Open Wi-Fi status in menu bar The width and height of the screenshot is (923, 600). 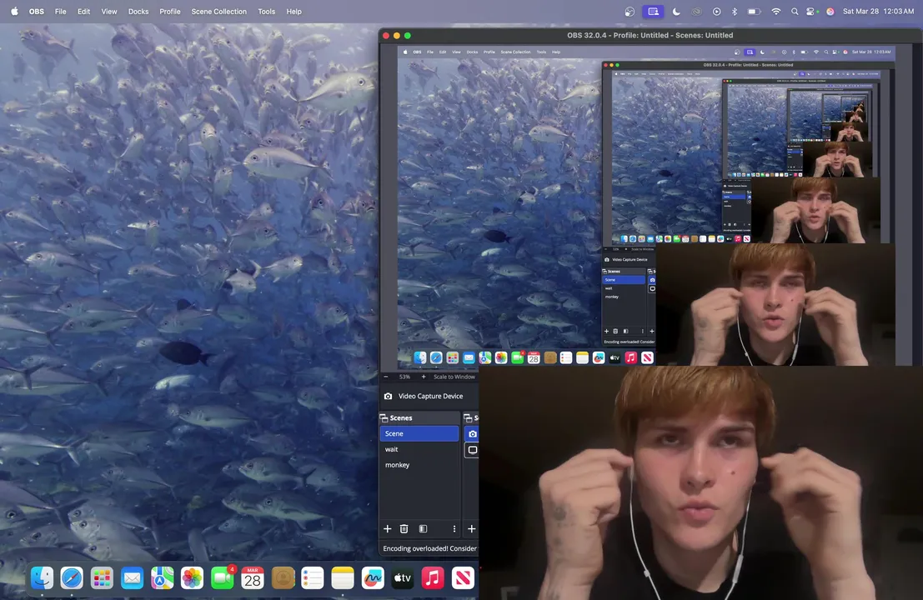point(776,11)
